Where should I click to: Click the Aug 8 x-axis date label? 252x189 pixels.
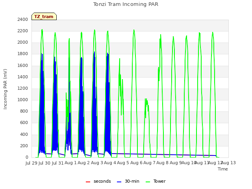[162, 163]
